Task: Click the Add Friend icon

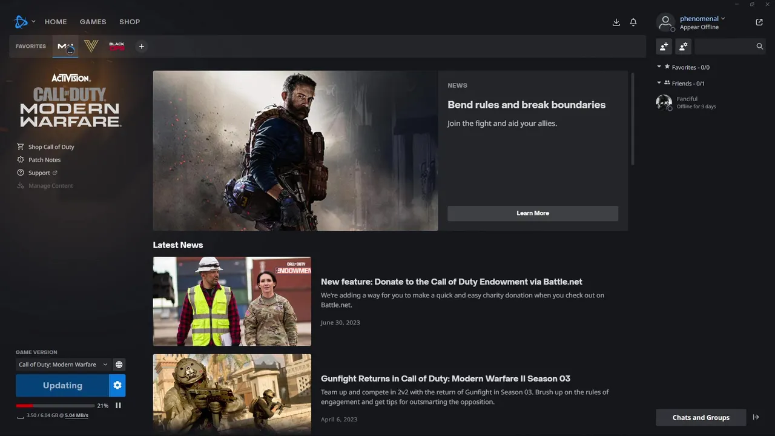Action: click(x=664, y=46)
